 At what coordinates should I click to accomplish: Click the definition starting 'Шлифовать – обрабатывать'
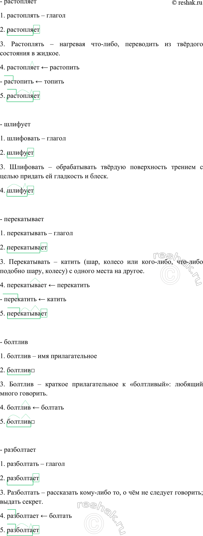101,172
